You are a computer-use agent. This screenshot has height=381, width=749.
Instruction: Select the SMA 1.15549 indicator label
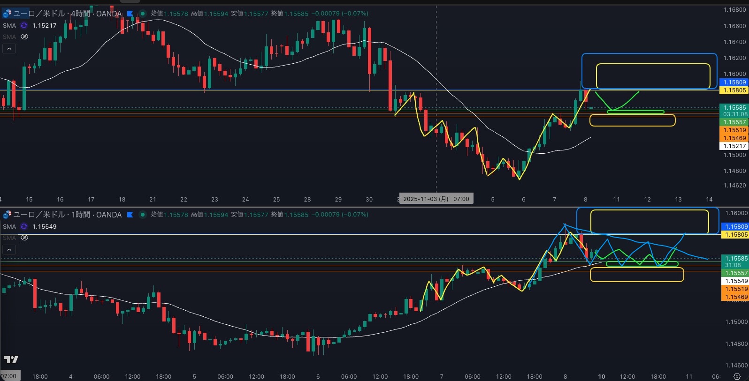pos(9,227)
